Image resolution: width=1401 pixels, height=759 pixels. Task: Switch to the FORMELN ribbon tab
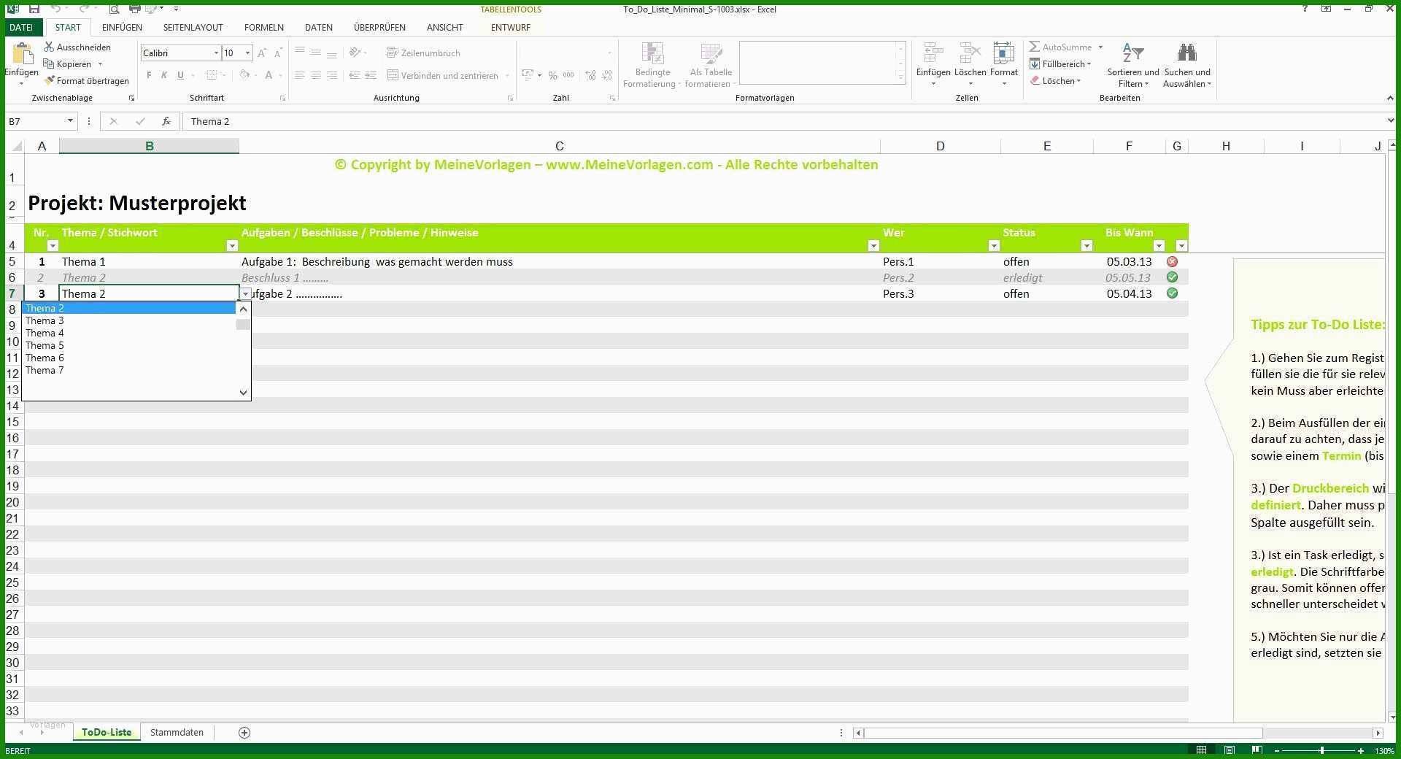coord(263,27)
